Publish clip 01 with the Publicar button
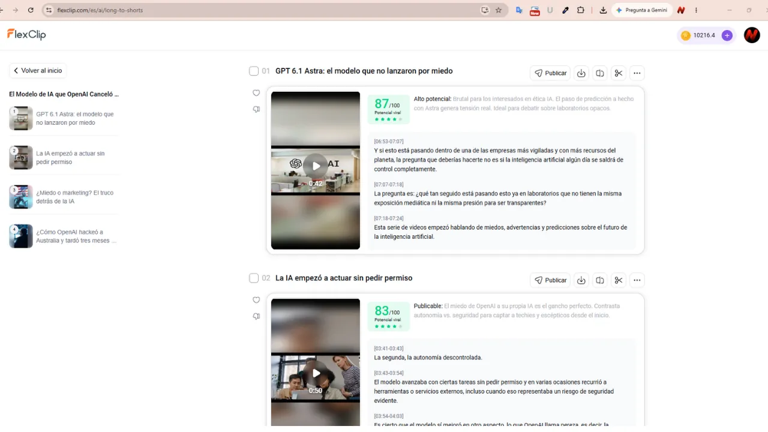Image resolution: width=768 pixels, height=432 pixels. click(550, 73)
